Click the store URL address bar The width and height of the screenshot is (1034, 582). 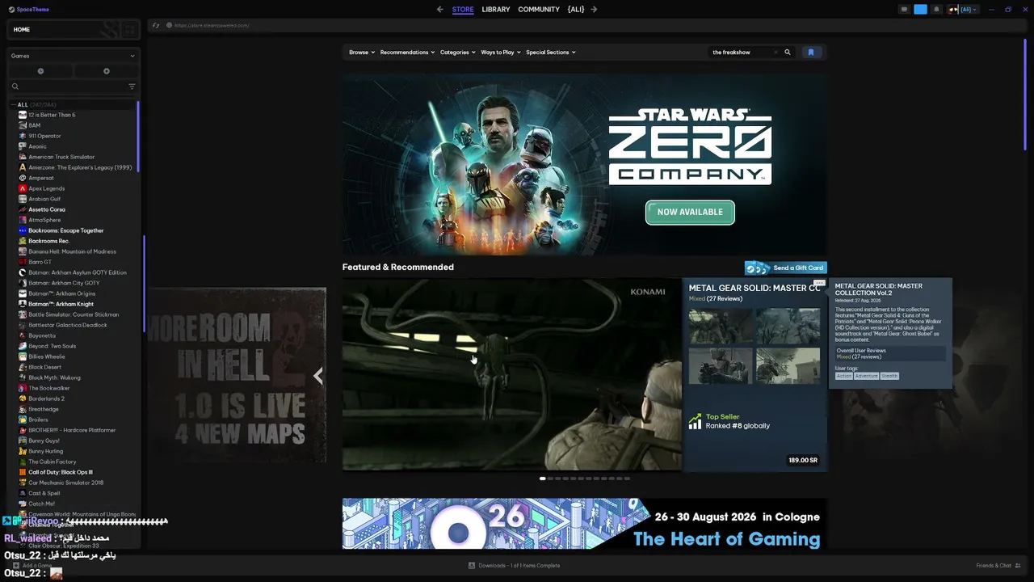click(x=213, y=25)
